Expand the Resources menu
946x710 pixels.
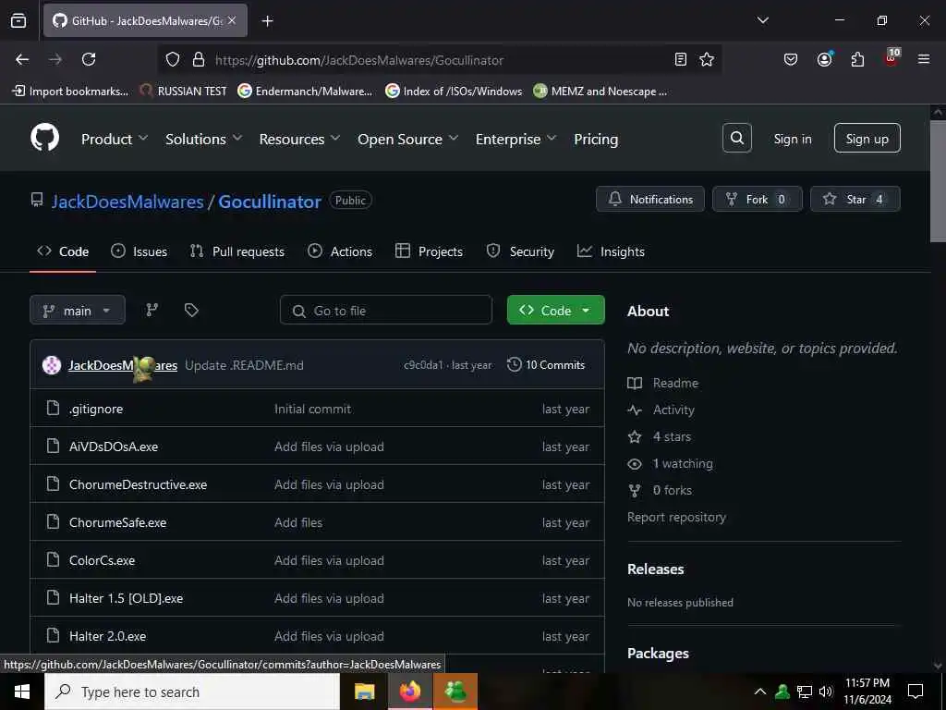click(x=300, y=139)
